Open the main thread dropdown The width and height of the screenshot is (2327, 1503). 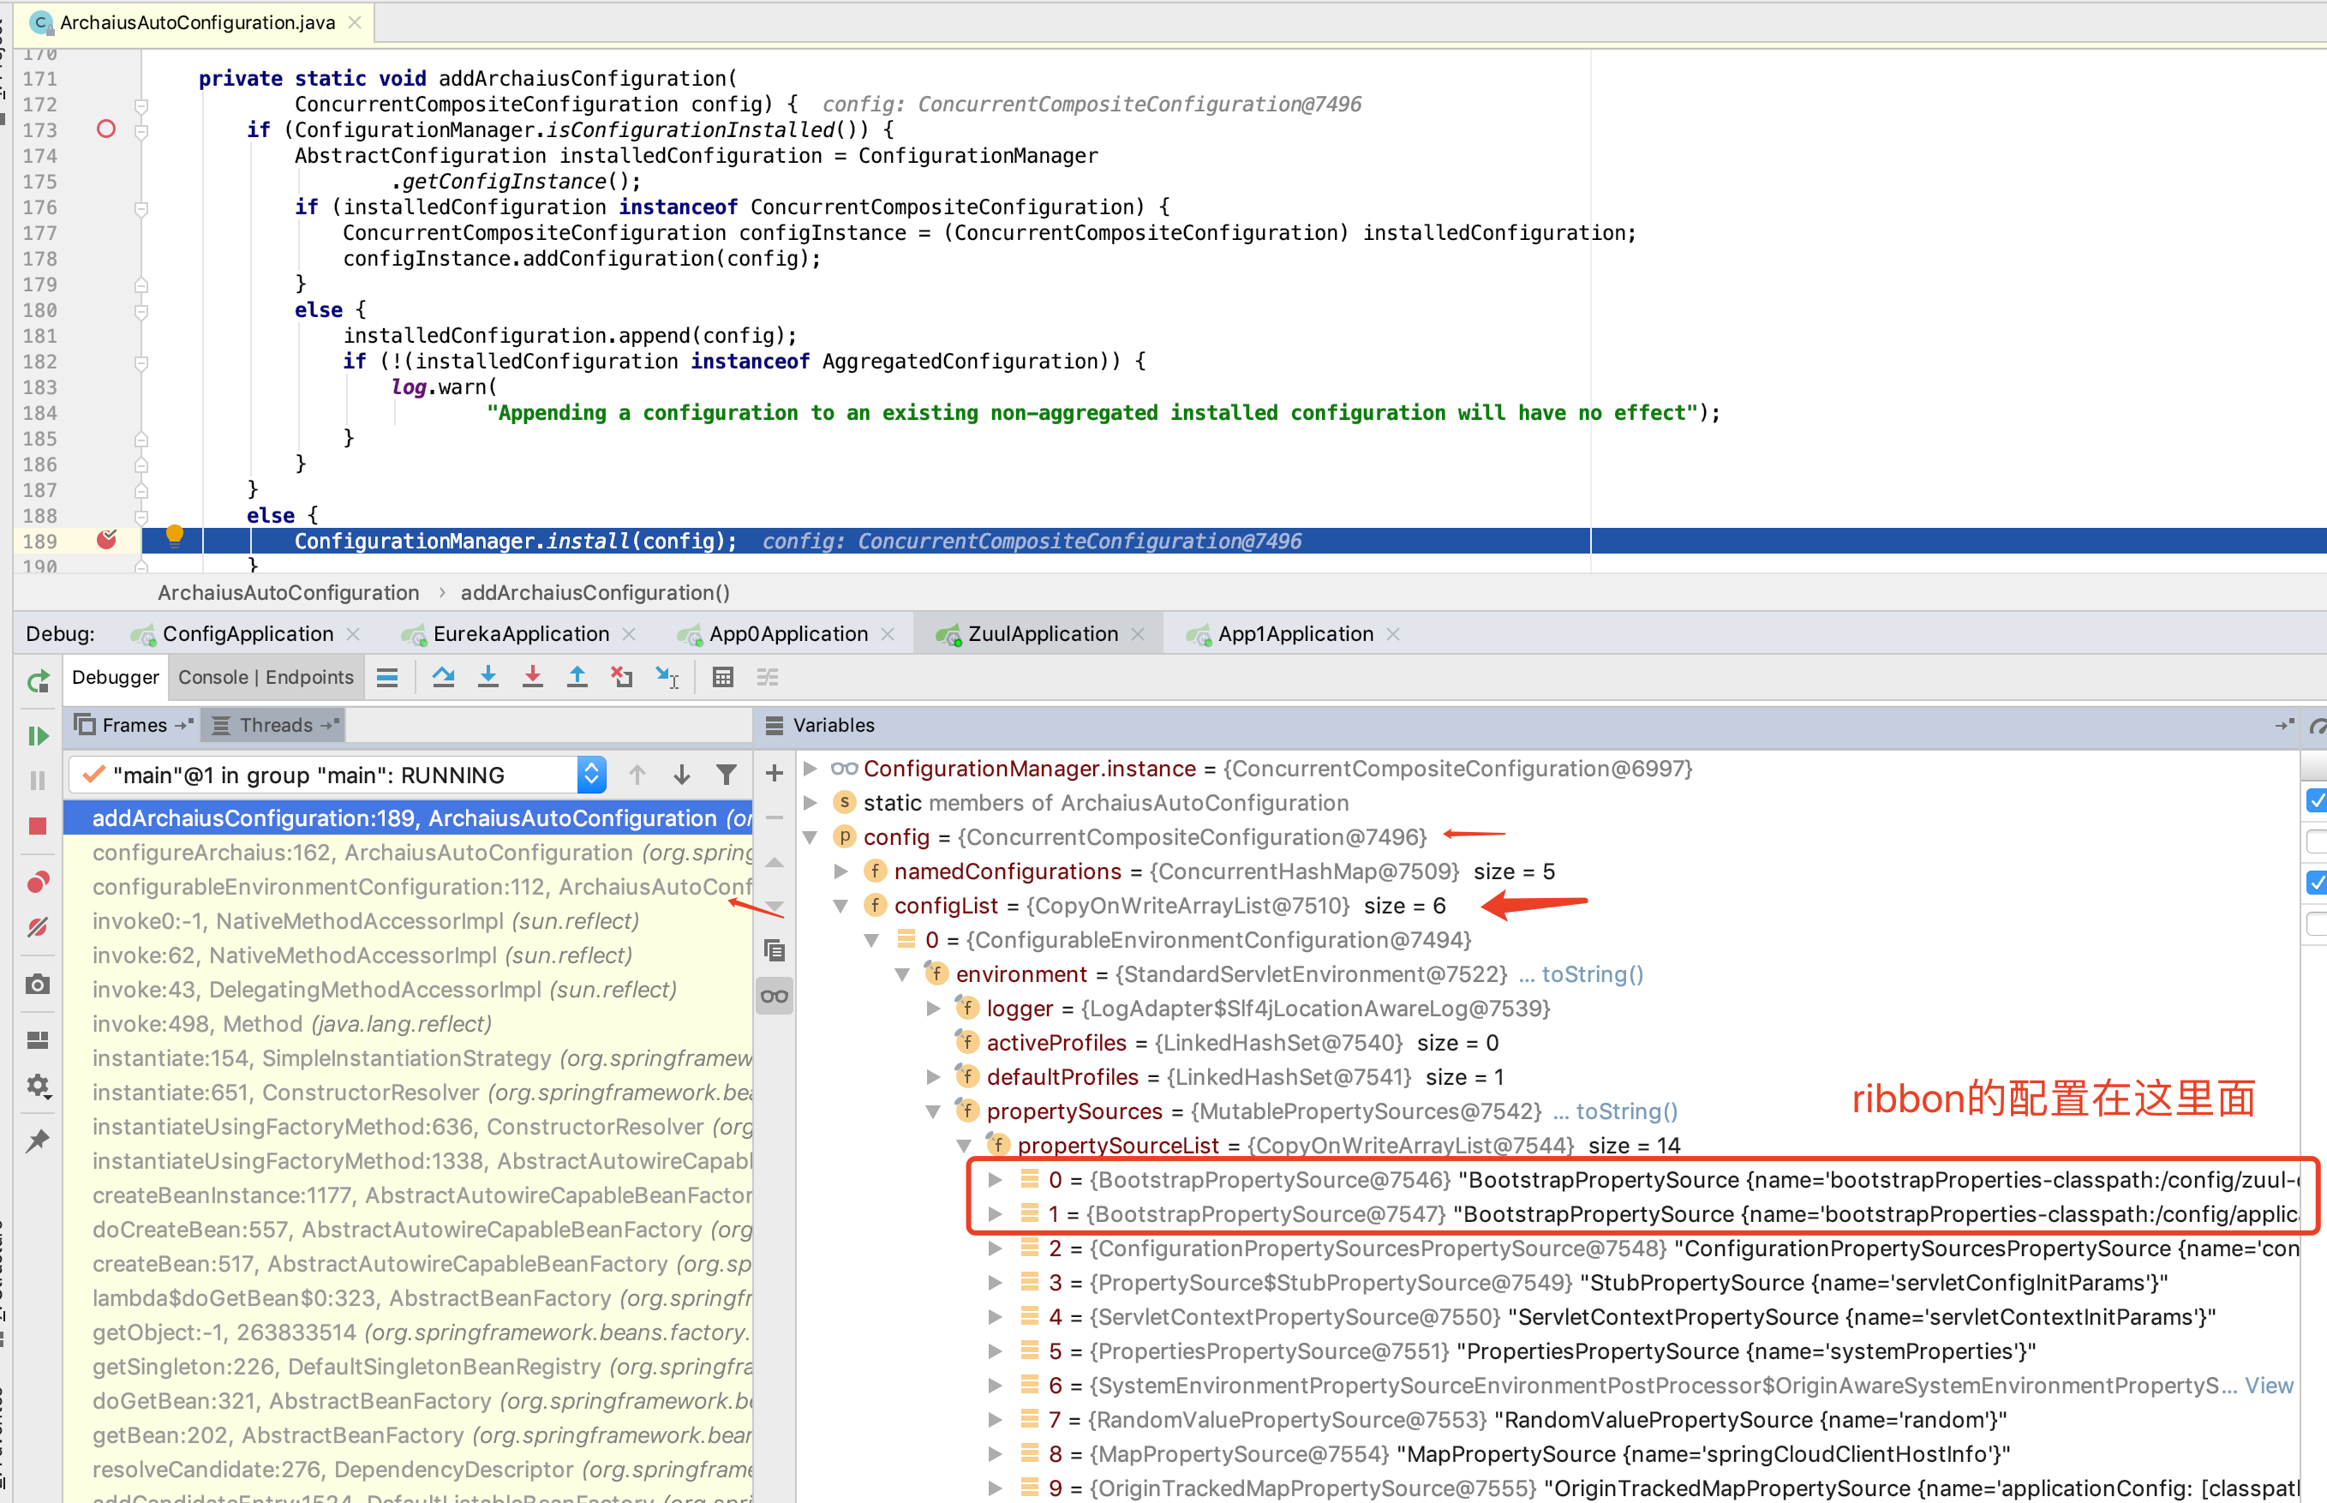(x=338, y=775)
